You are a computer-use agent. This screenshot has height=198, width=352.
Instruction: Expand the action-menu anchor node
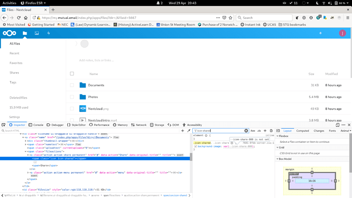[x=28, y=172]
